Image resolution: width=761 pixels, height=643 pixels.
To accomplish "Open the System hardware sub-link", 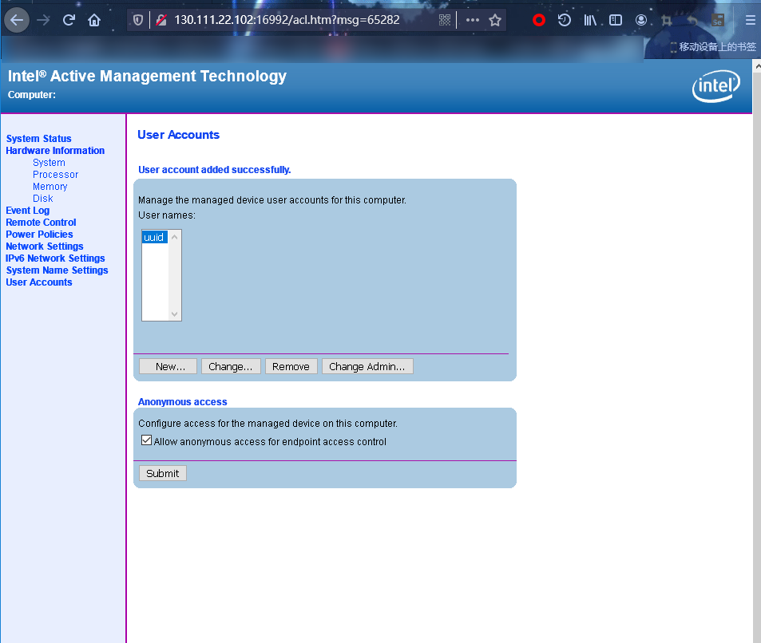I will (49, 163).
